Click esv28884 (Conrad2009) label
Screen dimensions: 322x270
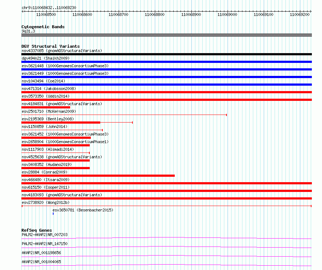45,172
